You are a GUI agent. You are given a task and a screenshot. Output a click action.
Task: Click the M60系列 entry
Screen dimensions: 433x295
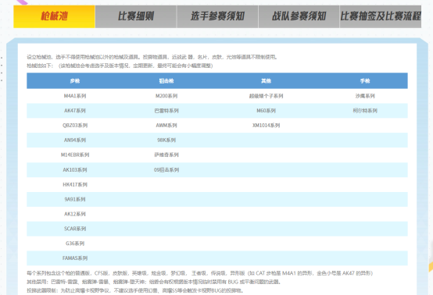266,111
